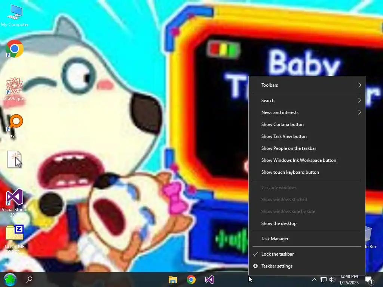383x287 pixels.
Task: Open DataWagon desktop shortcut
Action: pyautogui.click(x=14, y=89)
